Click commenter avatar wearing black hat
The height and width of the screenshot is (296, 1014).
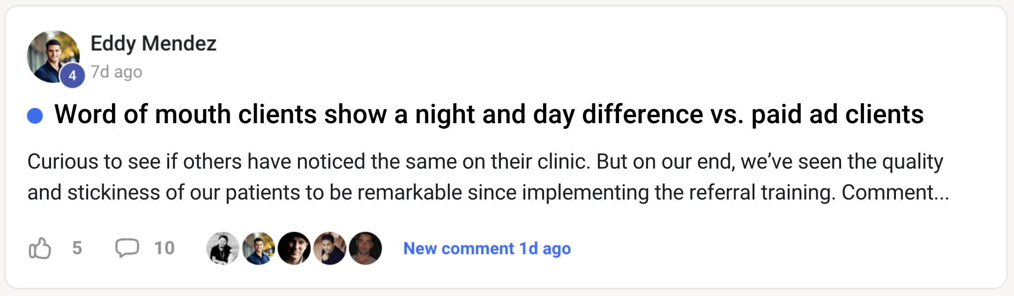294,248
